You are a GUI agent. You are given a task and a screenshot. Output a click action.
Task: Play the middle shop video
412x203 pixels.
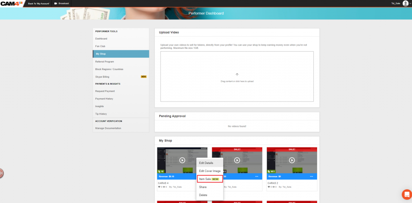[237, 160]
